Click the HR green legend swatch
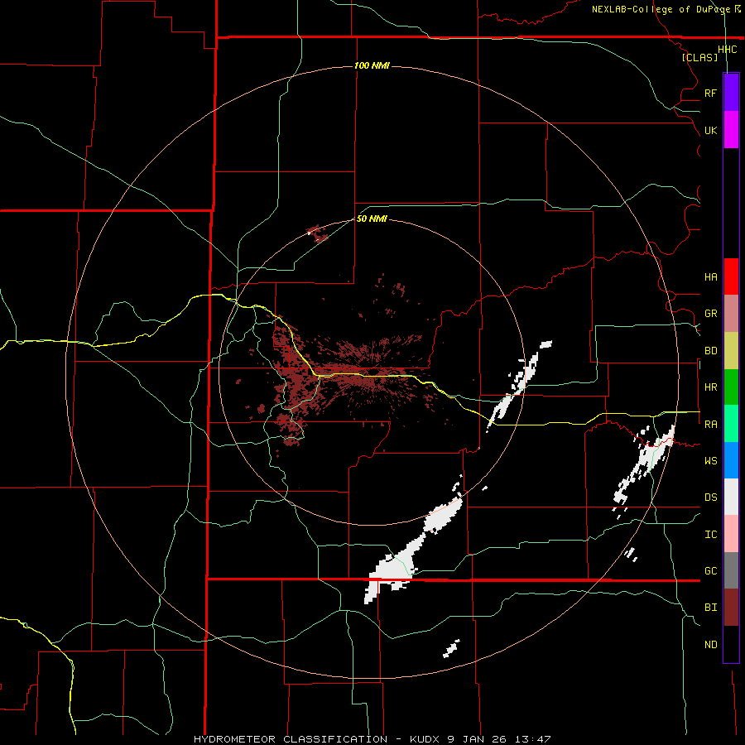Viewport: 745px width, 745px height. pos(731,387)
